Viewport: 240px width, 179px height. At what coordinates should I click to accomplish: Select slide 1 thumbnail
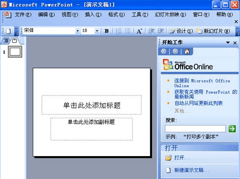point(15,52)
